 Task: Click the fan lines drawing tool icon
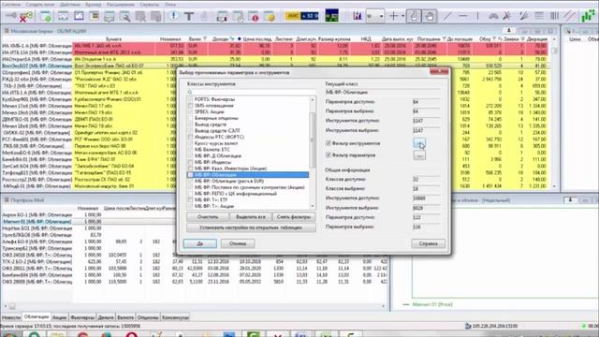click(x=523, y=16)
